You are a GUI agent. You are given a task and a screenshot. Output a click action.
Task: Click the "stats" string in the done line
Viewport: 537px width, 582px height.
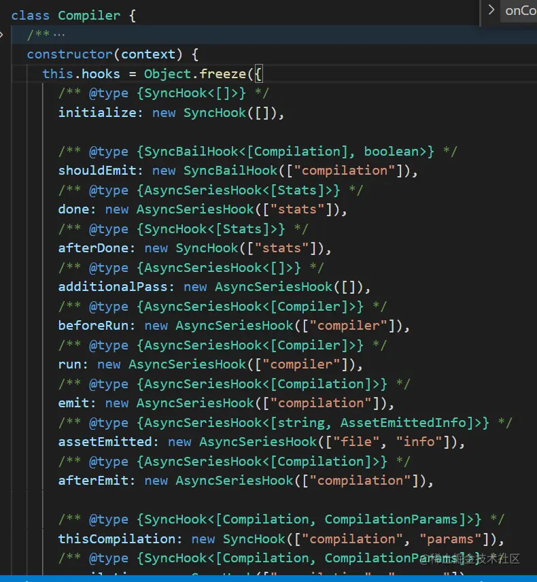[297, 209]
